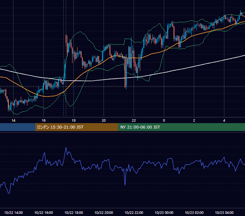Click the 10/22 22:00 label on the lower axis

point(134,212)
